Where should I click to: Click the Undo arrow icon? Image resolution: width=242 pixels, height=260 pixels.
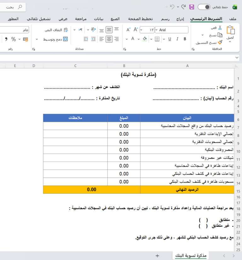[x=172, y=7]
